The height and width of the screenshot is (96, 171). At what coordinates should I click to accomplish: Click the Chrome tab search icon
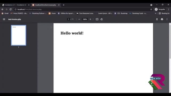point(151,5)
